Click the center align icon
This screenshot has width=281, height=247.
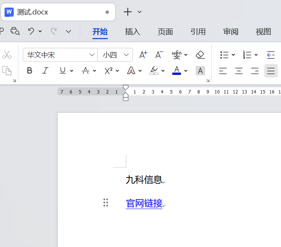pyautogui.click(x=239, y=71)
